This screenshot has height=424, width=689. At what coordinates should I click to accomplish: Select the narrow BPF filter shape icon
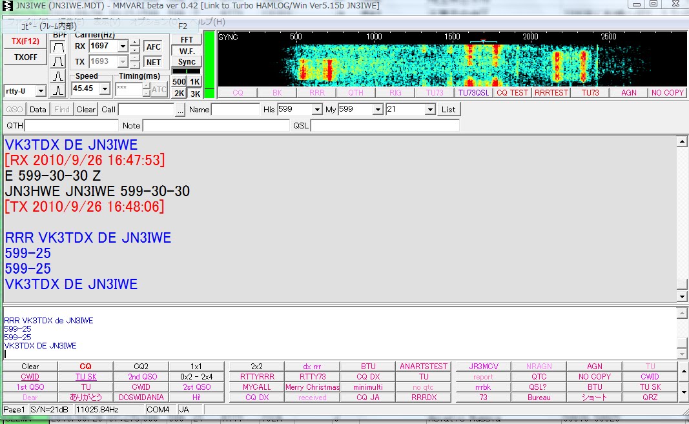point(58,76)
